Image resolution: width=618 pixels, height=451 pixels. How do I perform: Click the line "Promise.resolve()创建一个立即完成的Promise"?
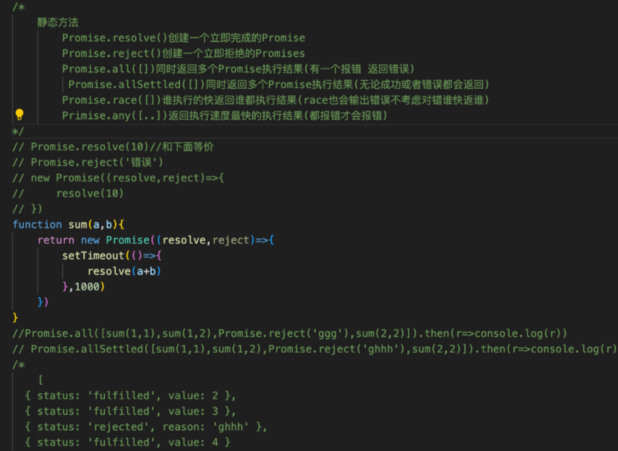184,38
